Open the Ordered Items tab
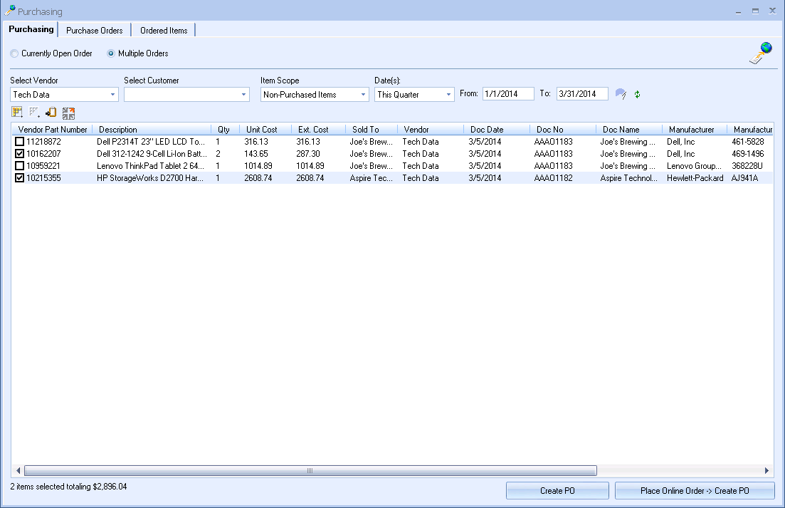Image resolution: width=785 pixels, height=508 pixels. [164, 31]
